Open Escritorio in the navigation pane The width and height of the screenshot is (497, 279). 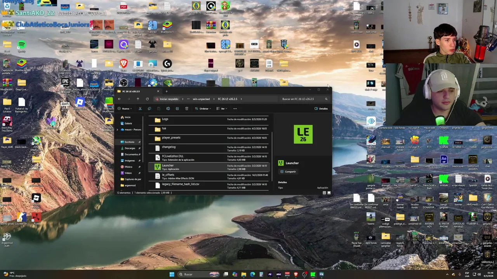tap(129, 142)
